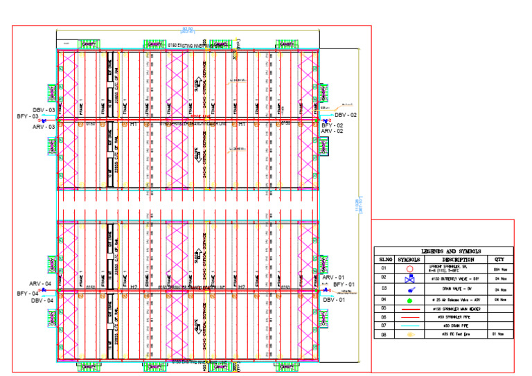This screenshot has width=532, height=376.
Task: Click the drain valve description cell
Action: click(456, 289)
